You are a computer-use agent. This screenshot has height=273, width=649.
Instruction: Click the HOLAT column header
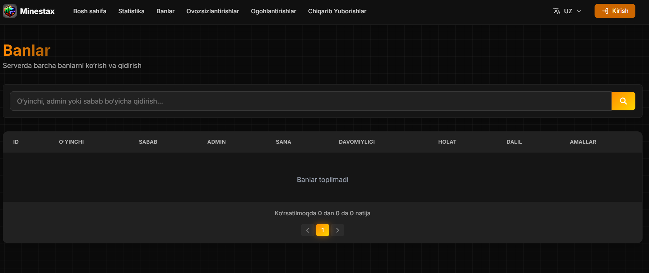click(x=447, y=142)
